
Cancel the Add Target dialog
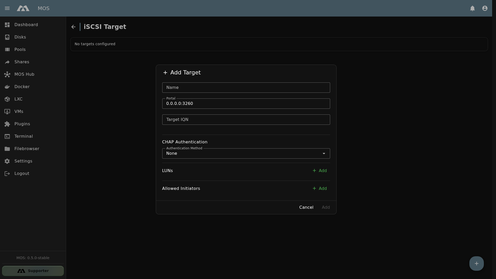click(306, 207)
